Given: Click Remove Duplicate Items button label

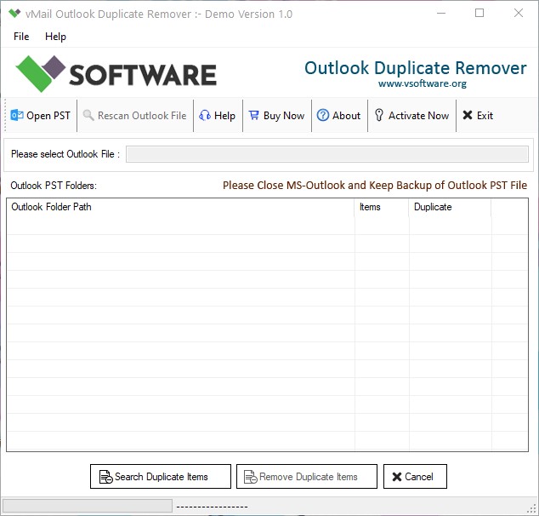Looking at the screenshot, I should point(309,477).
